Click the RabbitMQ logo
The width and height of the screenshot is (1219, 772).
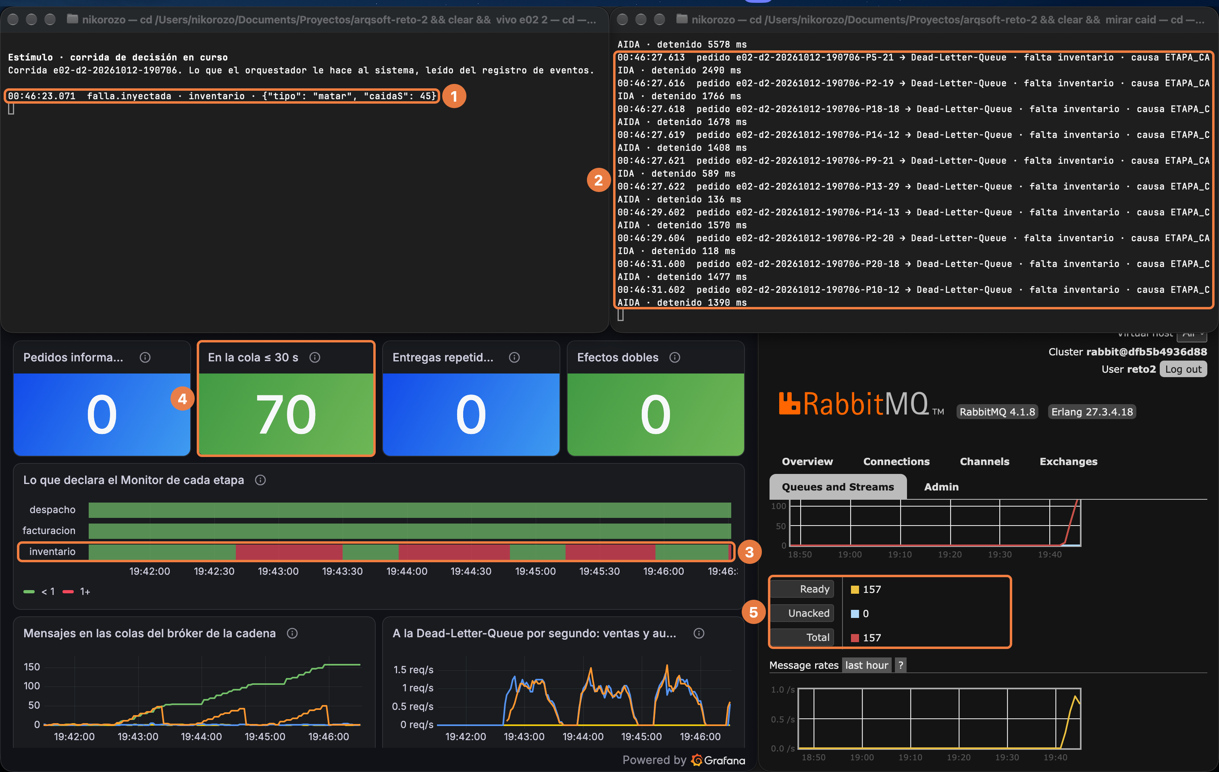coord(861,404)
